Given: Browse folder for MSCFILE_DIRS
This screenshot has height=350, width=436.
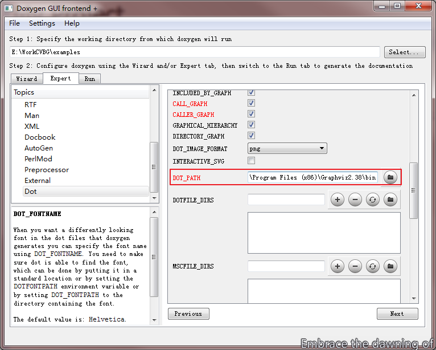Looking at the screenshot, I should [x=390, y=266].
